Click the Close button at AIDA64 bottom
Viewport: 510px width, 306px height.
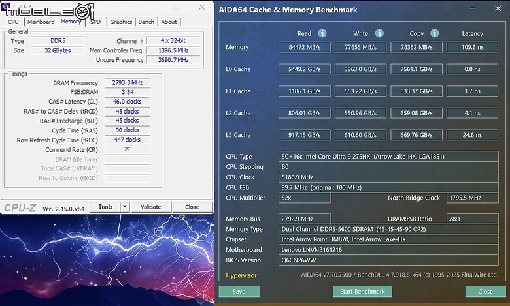tap(486, 292)
